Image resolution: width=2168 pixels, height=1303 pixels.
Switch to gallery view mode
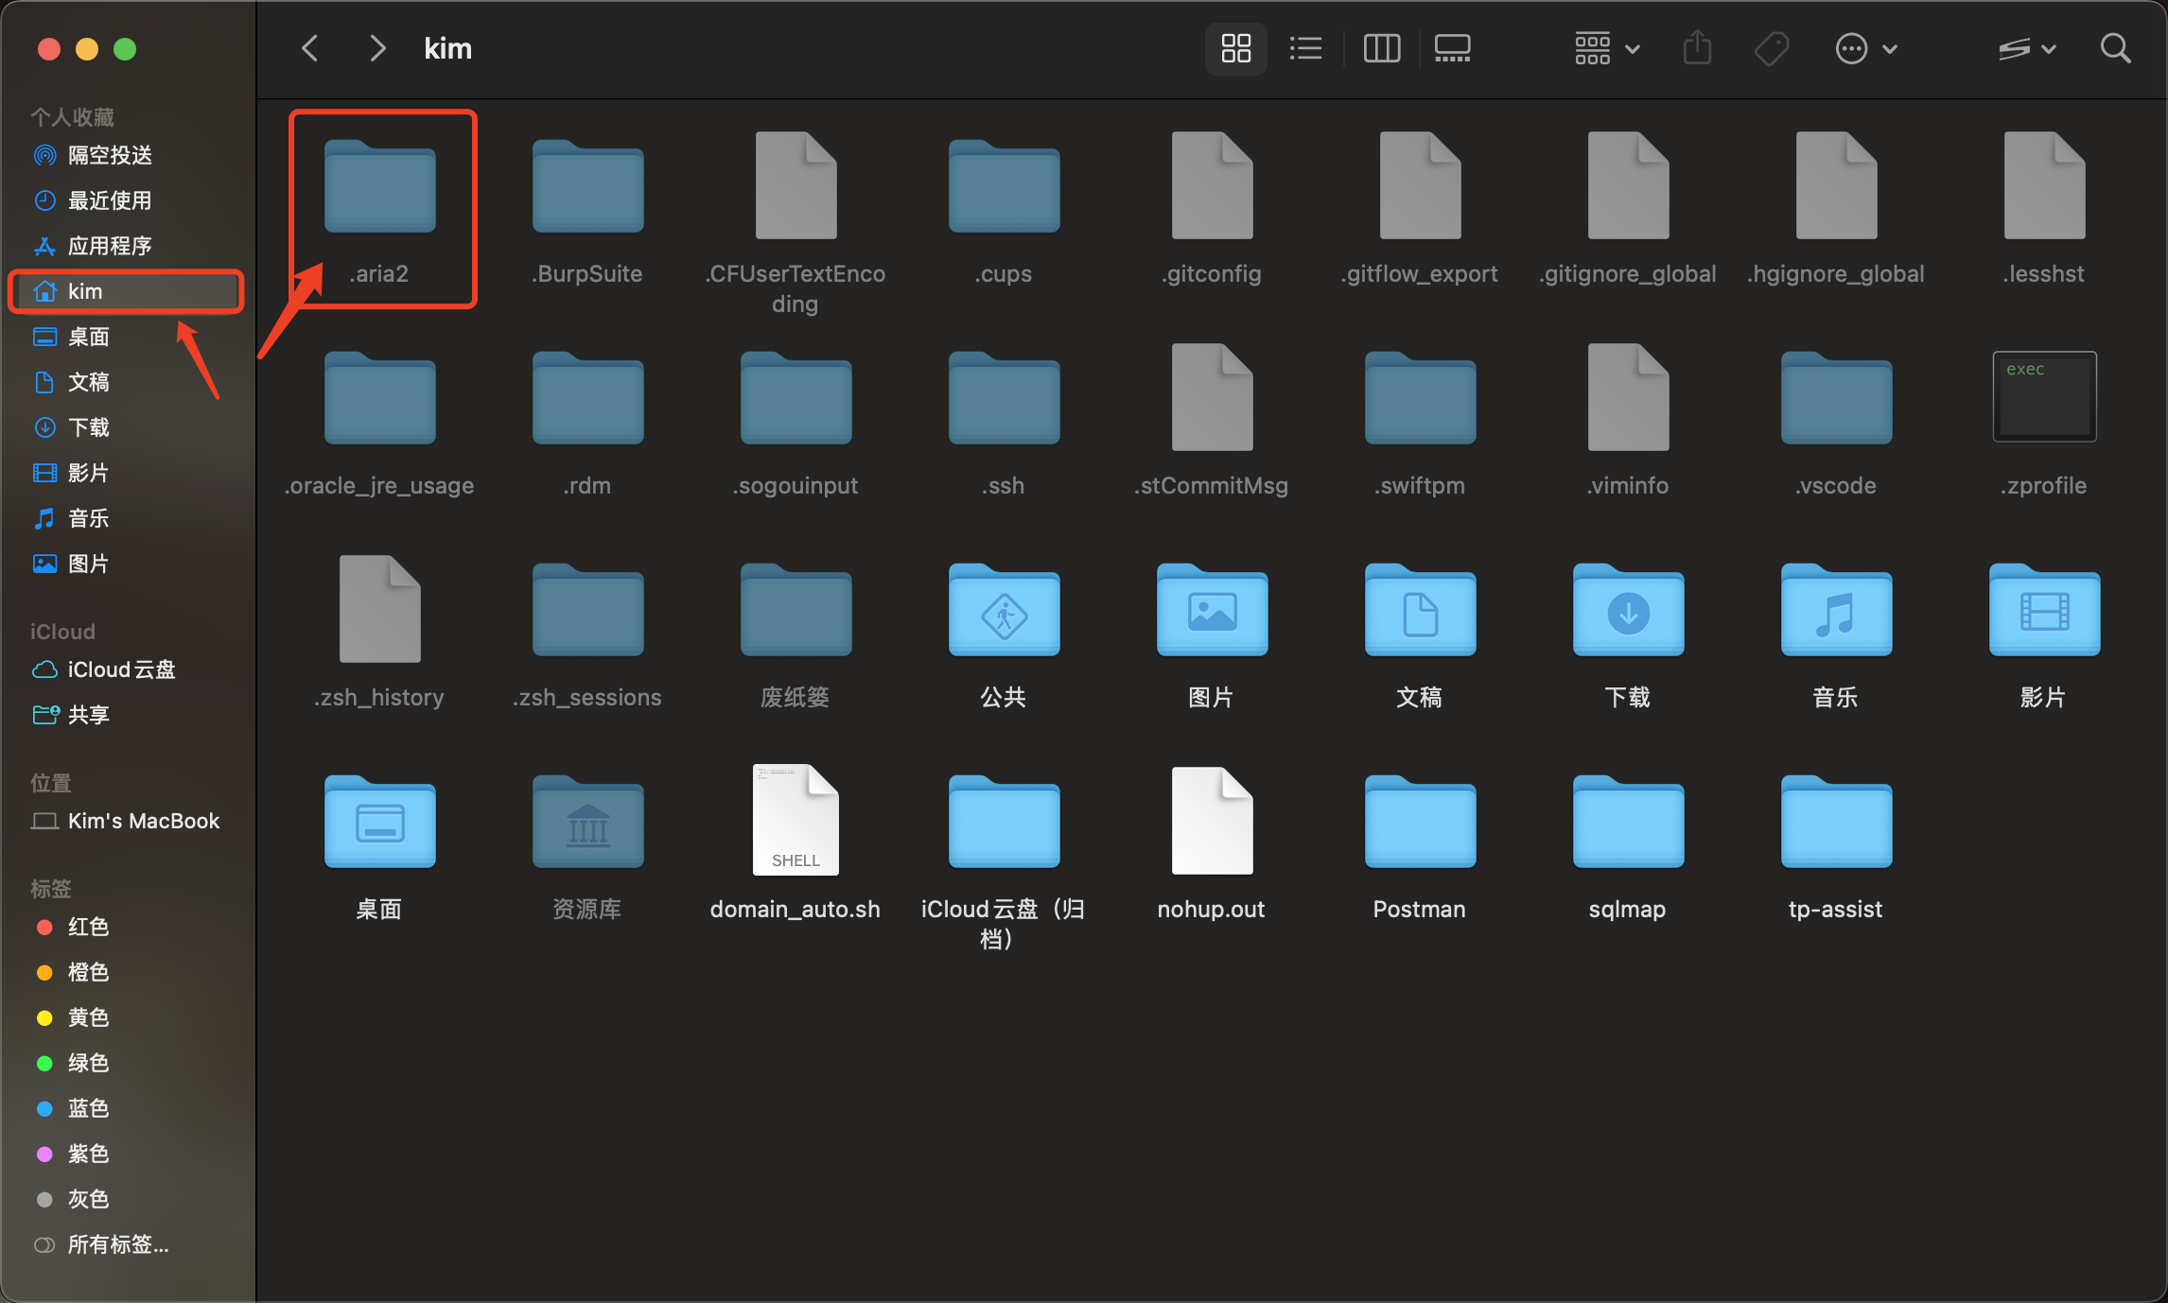(x=1452, y=48)
